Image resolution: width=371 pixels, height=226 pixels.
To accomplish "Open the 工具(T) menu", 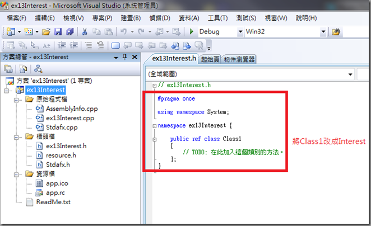I will pyautogui.click(x=217, y=18).
